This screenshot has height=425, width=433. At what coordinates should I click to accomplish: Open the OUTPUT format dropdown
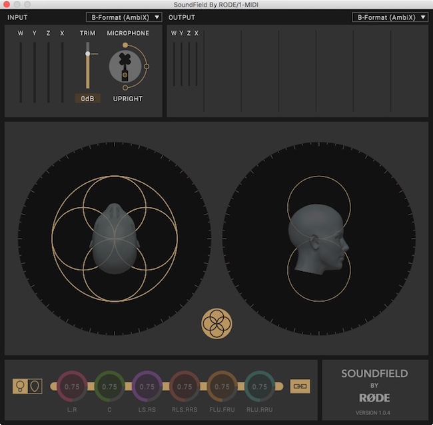[x=390, y=17]
